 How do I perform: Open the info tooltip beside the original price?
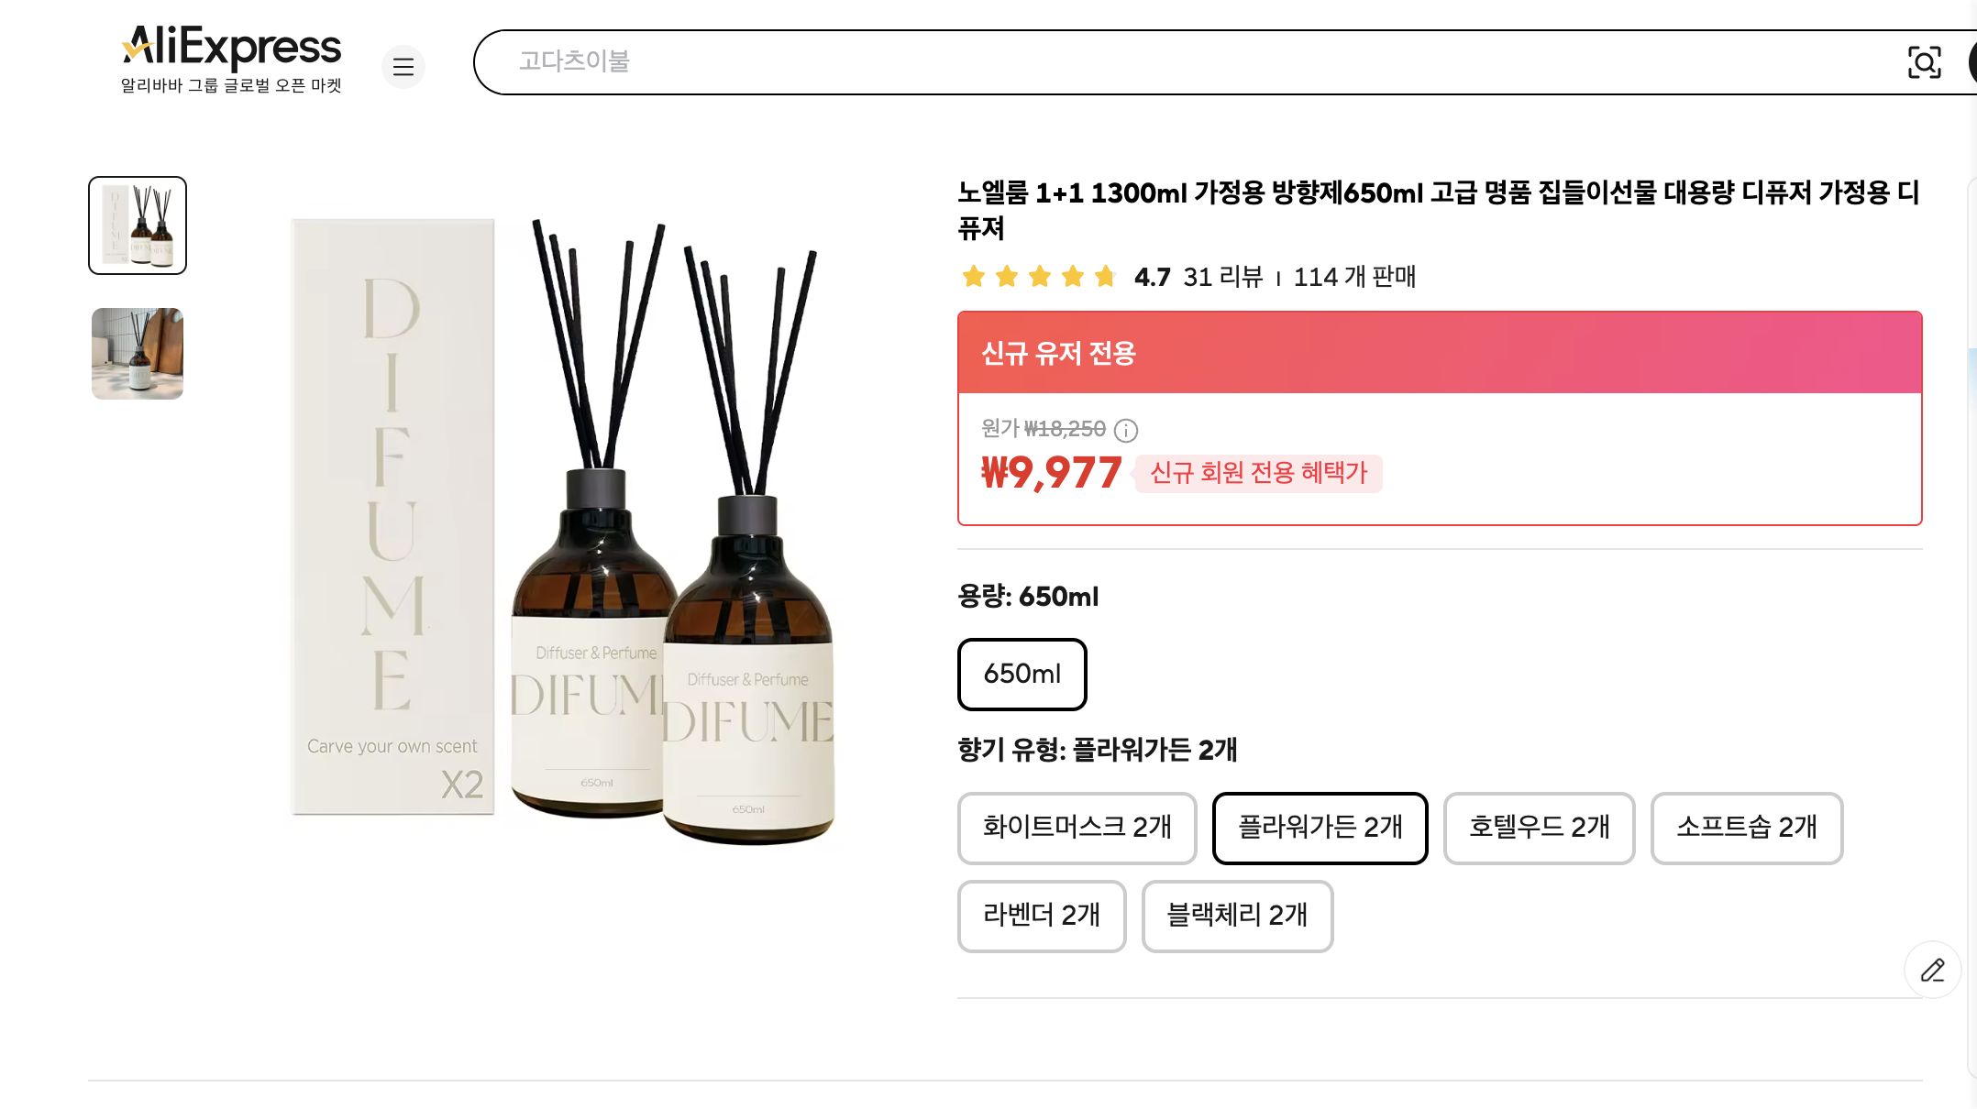point(1126,431)
